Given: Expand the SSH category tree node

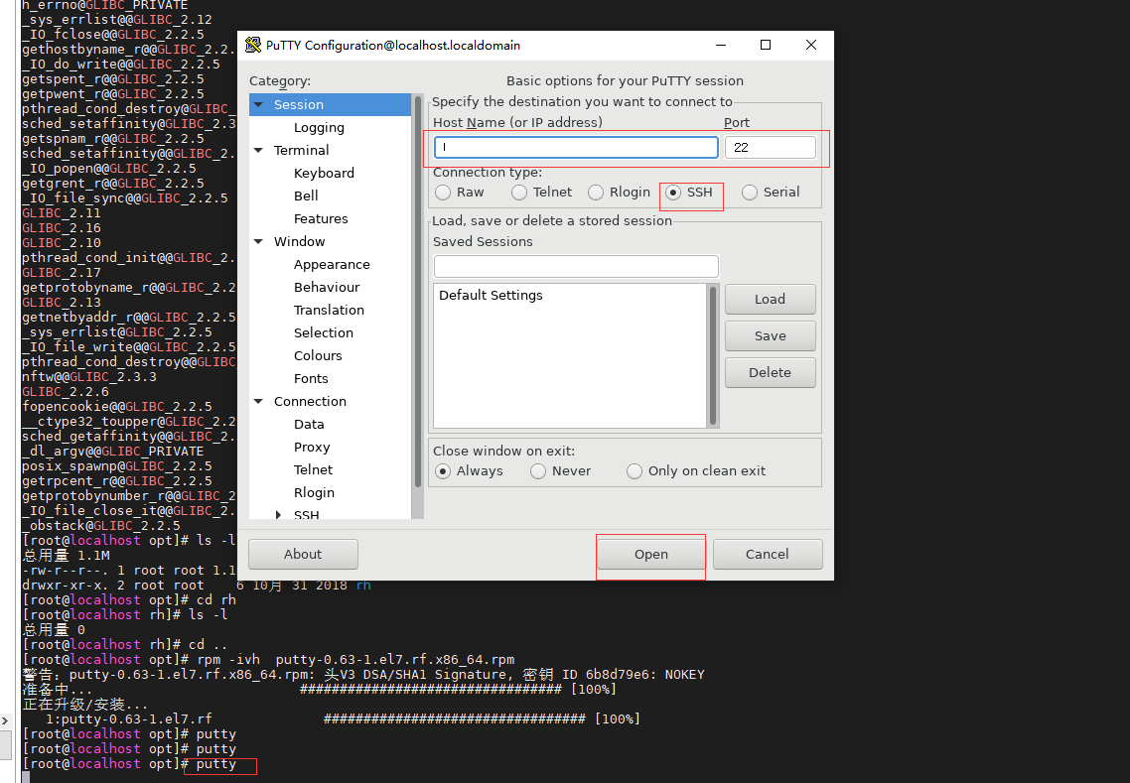Looking at the screenshot, I should coord(279,514).
